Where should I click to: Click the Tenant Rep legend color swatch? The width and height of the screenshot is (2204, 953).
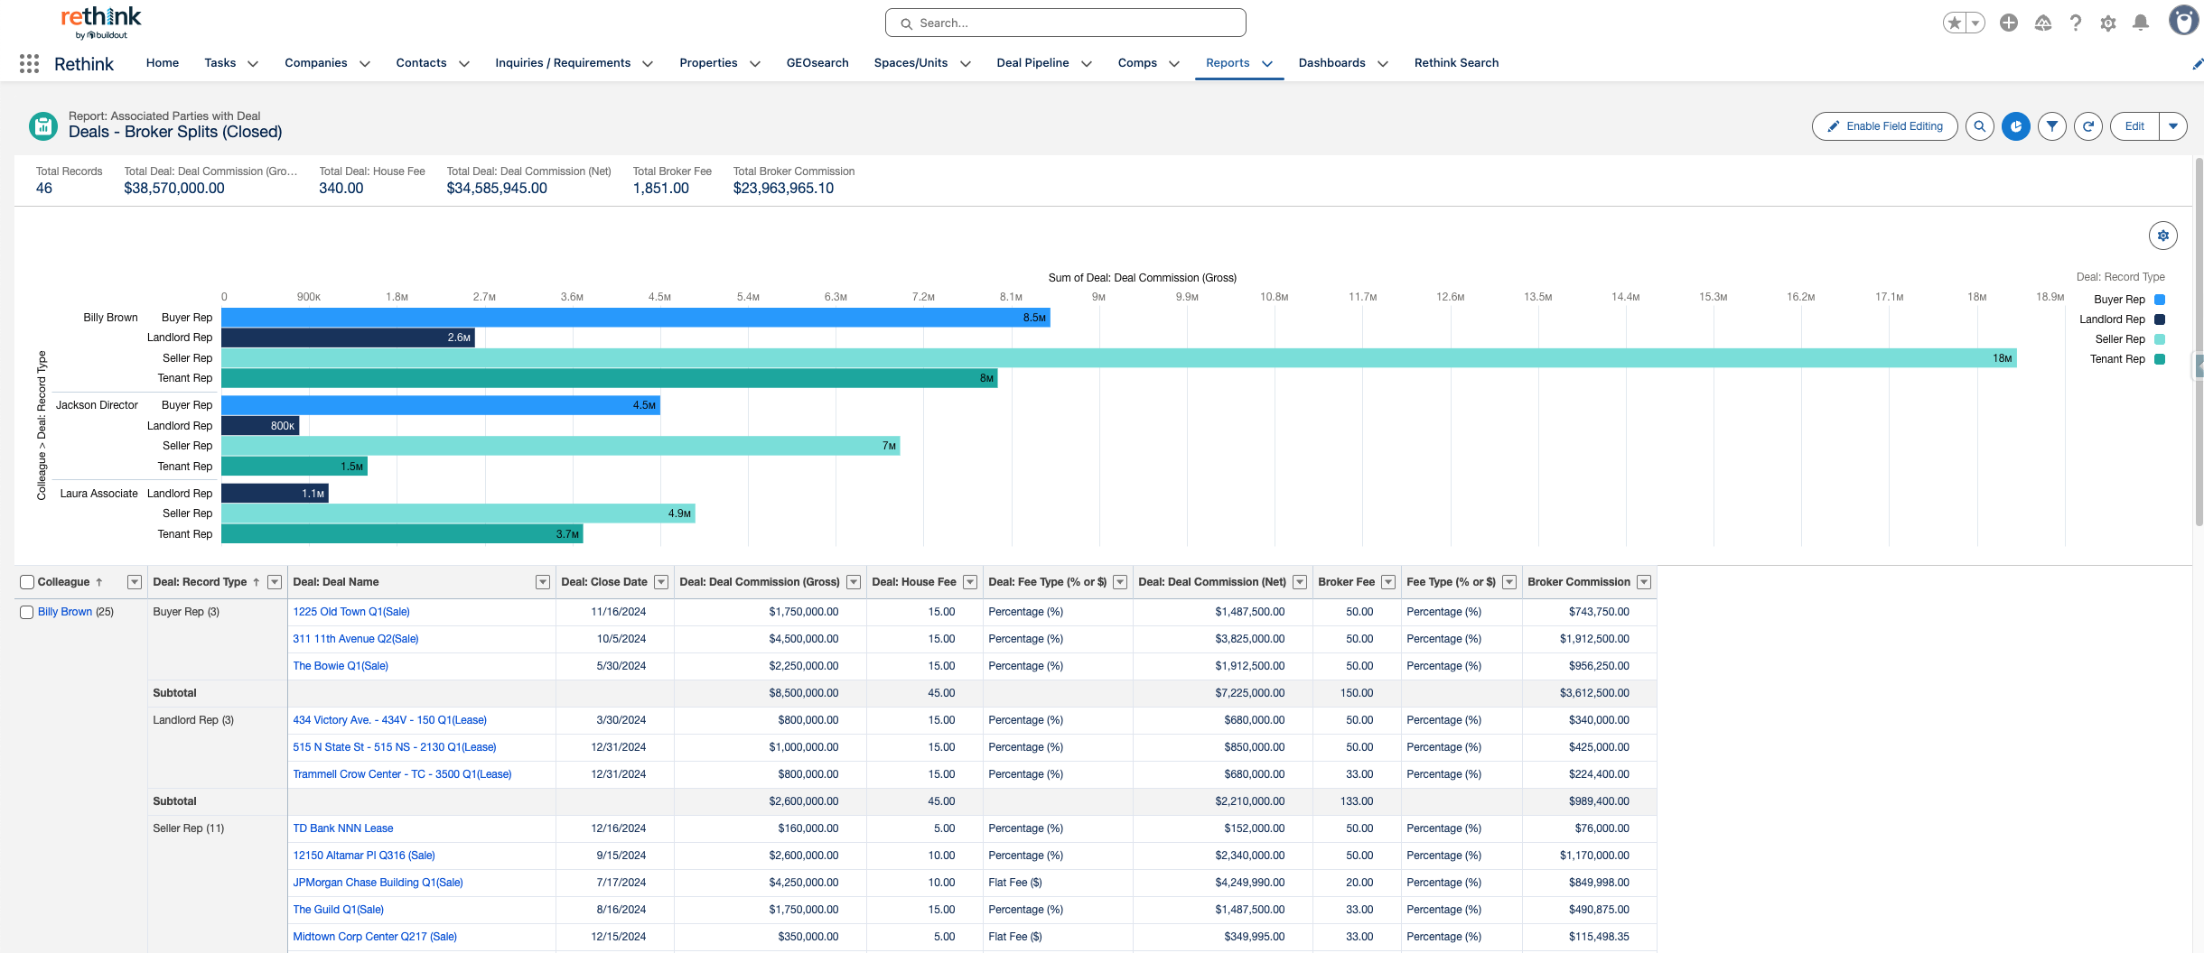(x=2160, y=359)
